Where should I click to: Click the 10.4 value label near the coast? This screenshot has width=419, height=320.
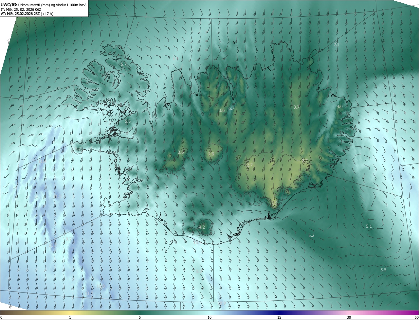click(197, 243)
